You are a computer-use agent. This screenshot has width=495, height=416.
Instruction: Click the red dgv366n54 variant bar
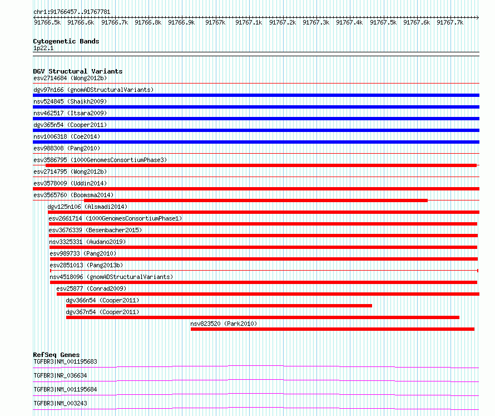click(x=219, y=306)
